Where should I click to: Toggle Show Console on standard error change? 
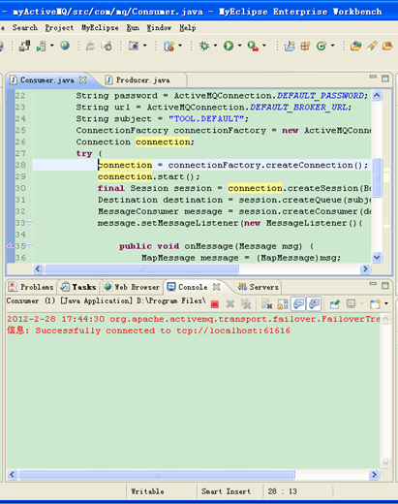[x=314, y=303]
